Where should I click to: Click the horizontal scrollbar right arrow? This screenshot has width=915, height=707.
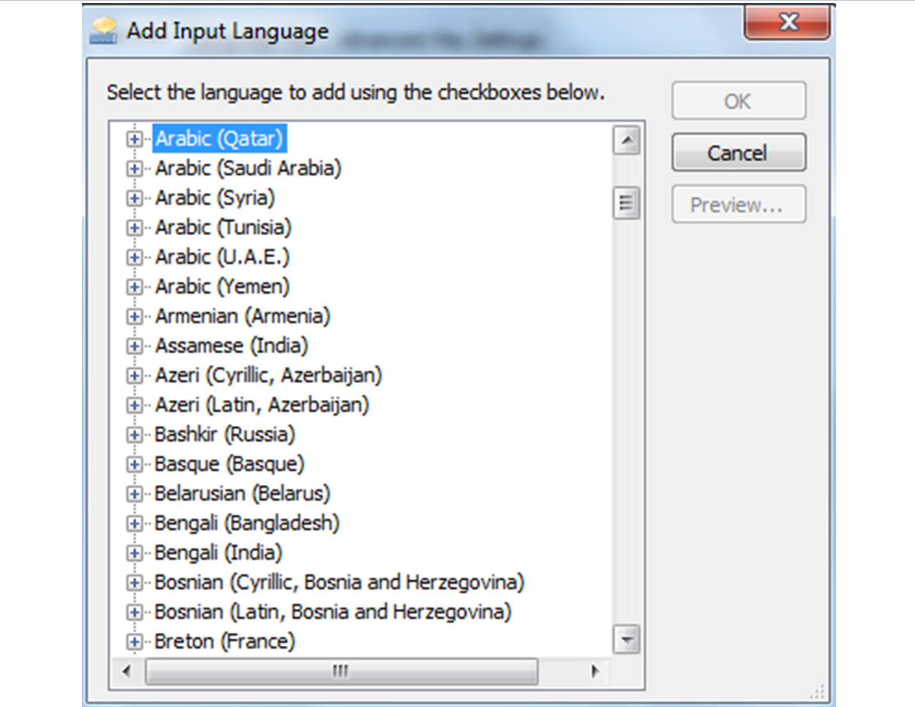tap(595, 672)
